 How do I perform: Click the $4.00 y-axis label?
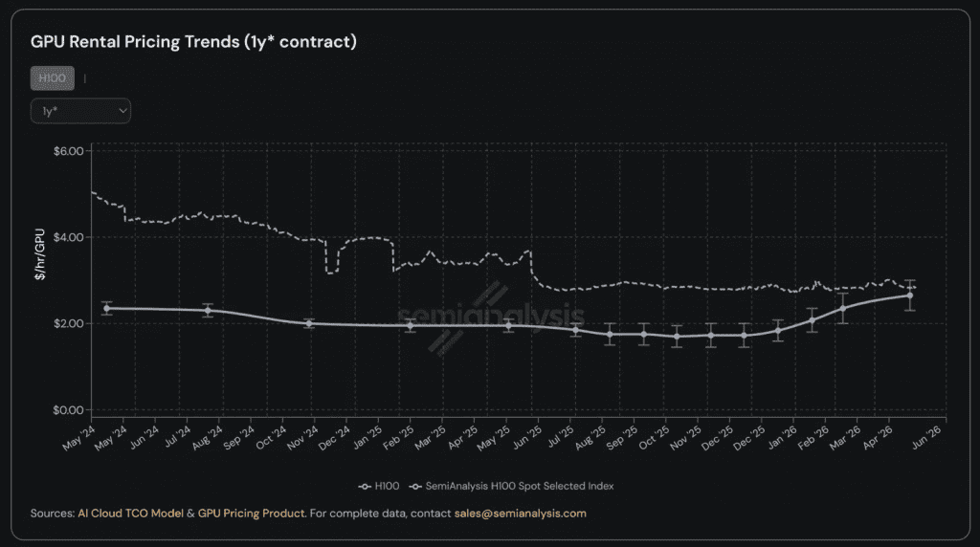pyautogui.click(x=68, y=237)
